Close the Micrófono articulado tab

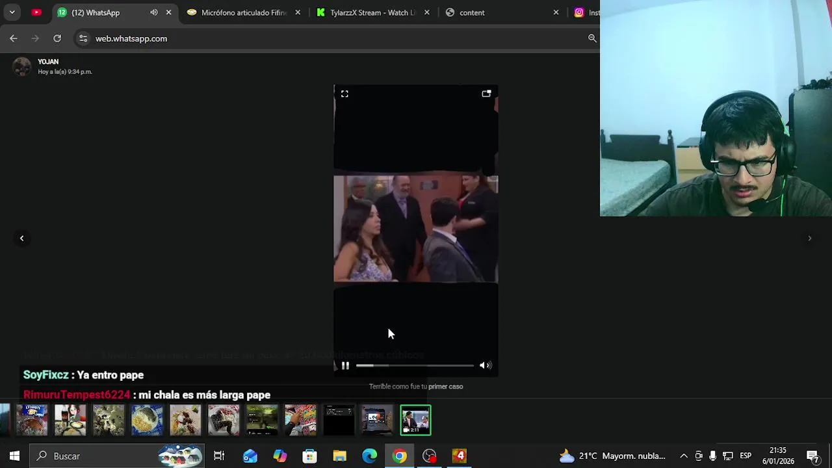coord(298,12)
